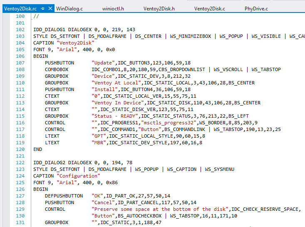305x227 pixels.
Task: Close the Ventoy2Disk.rc tab
Action: click(50, 8)
